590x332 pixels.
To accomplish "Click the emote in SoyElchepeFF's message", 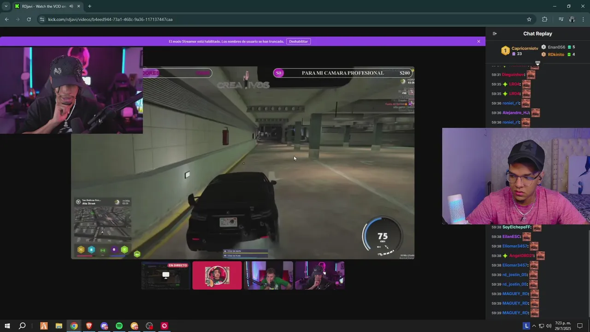I will pos(537,227).
